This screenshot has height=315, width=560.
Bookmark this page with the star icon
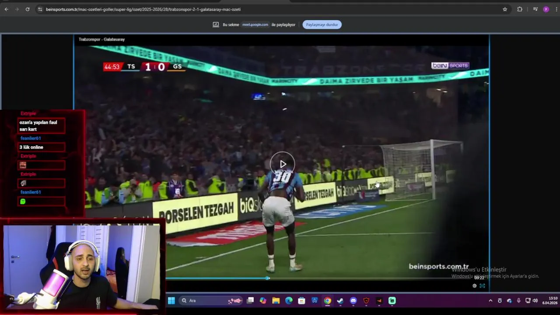505,9
